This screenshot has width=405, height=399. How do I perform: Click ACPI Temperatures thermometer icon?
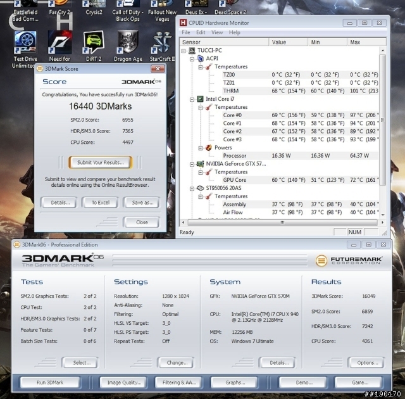[209, 66]
